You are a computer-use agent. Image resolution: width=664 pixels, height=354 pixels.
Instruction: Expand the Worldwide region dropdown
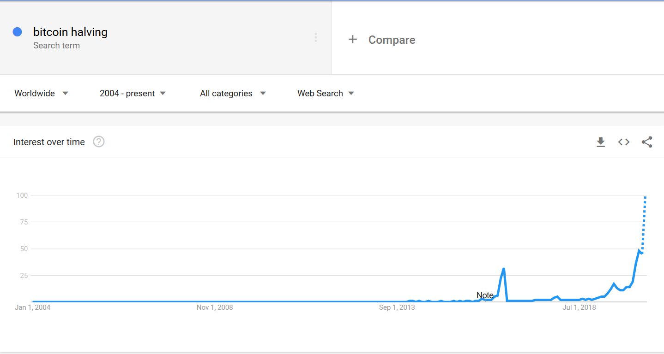(x=41, y=93)
